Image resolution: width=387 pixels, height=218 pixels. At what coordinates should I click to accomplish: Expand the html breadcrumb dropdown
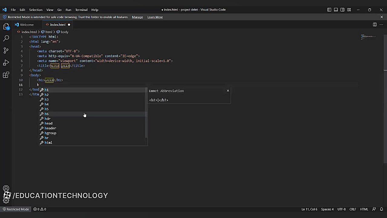tap(49, 32)
